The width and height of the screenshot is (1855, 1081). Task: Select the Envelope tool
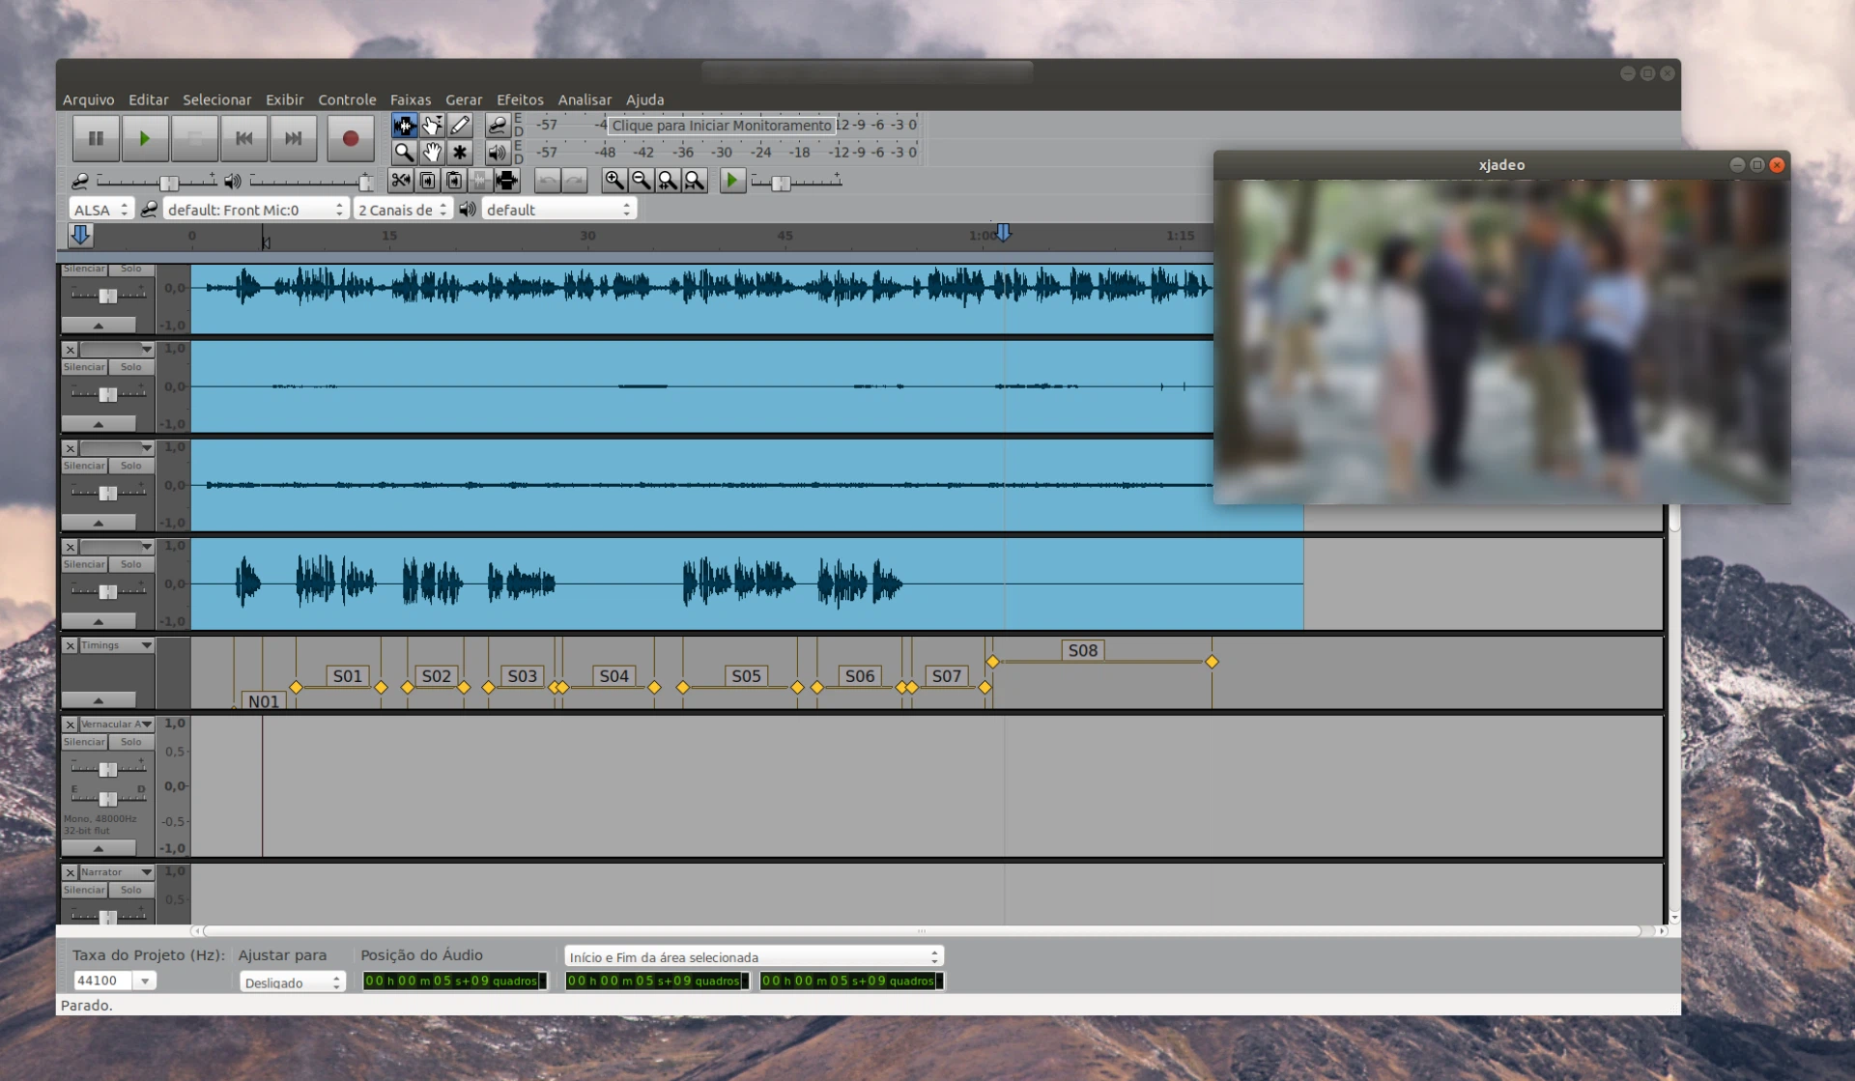(432, 125)
